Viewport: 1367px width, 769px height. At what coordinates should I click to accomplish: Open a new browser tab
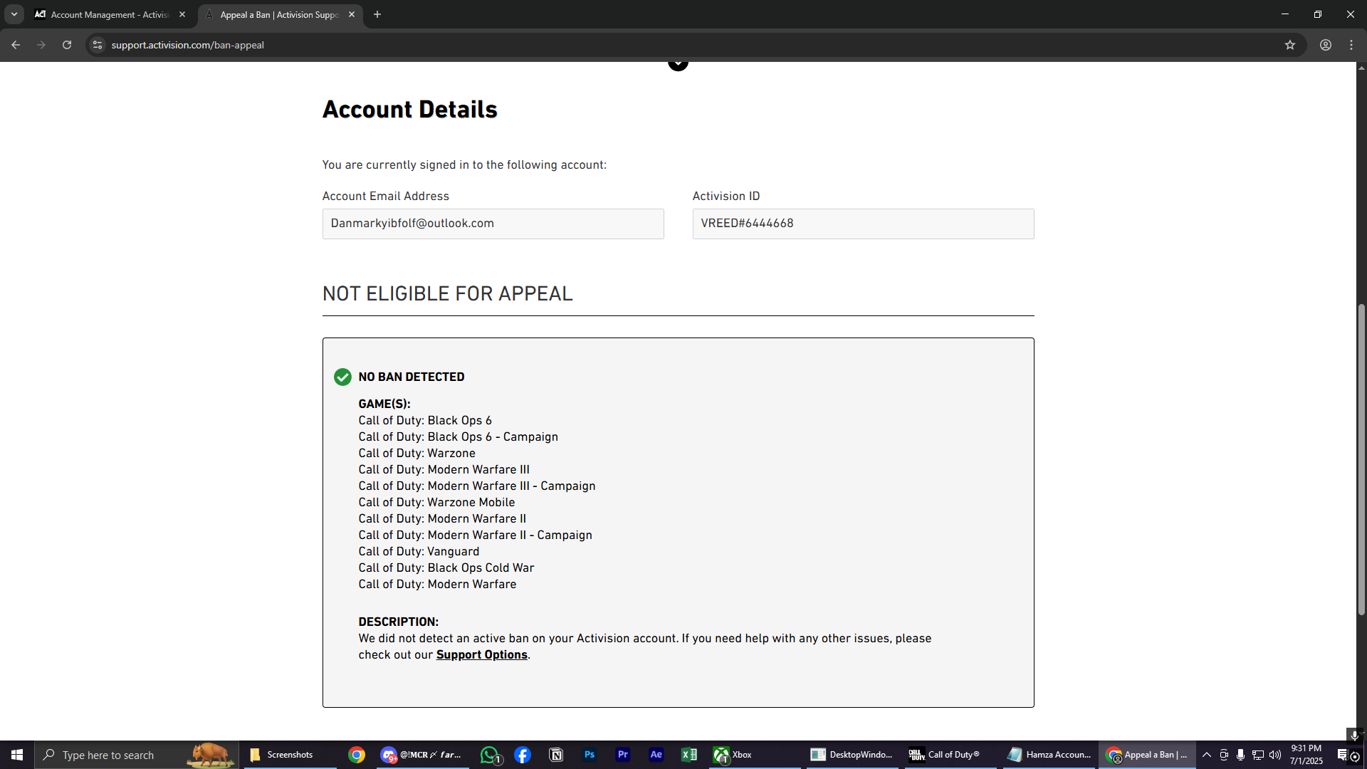tap(377, 14)
